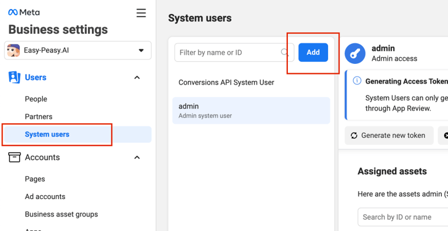The height and width of the screenshot is (231, 448).
Task: Click Generate new token button
Action: [388, 136]
